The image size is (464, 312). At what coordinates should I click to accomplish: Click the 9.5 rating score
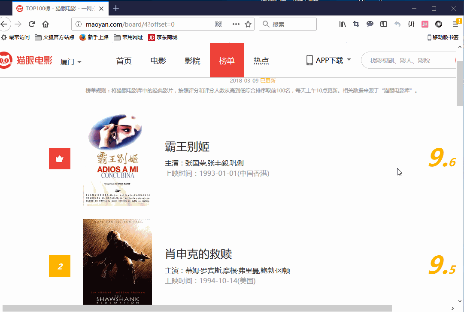(x=443, y=265)
